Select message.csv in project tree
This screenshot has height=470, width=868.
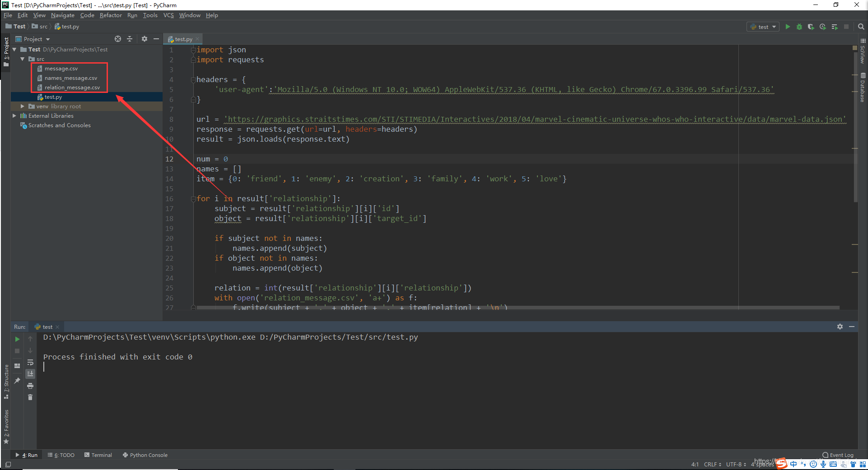pos(61,69)
